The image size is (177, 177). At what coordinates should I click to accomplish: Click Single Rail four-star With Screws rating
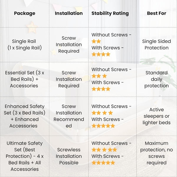(101, 54)
